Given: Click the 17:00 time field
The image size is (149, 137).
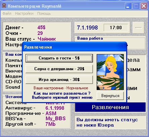Looking at the screenshot, I should tap(116, 28).
